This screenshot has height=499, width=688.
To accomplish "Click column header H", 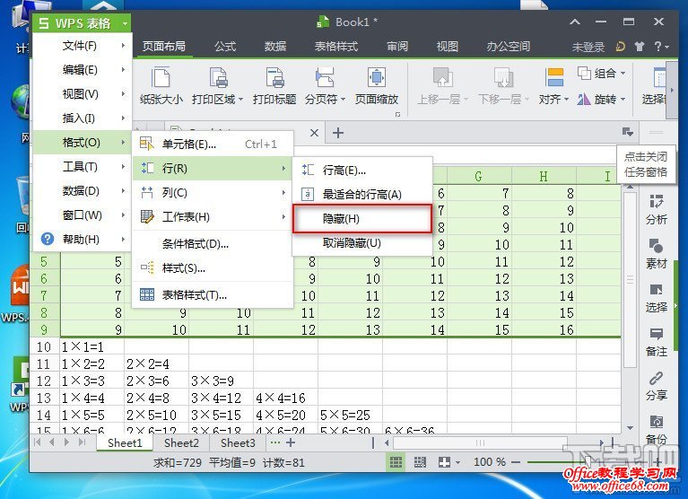I will (x=543, y=177).
